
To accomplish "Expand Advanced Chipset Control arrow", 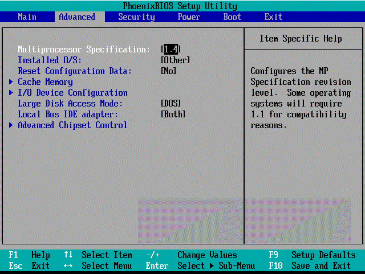I will pos(11,125).
